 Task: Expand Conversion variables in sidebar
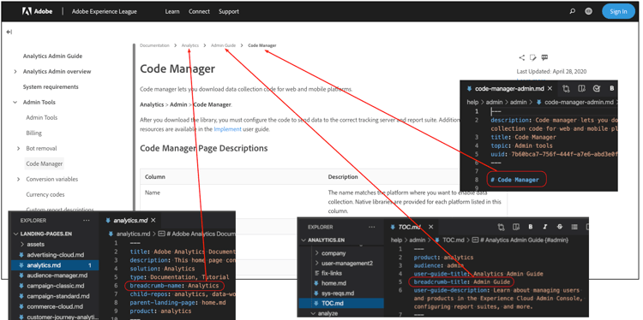19,179
